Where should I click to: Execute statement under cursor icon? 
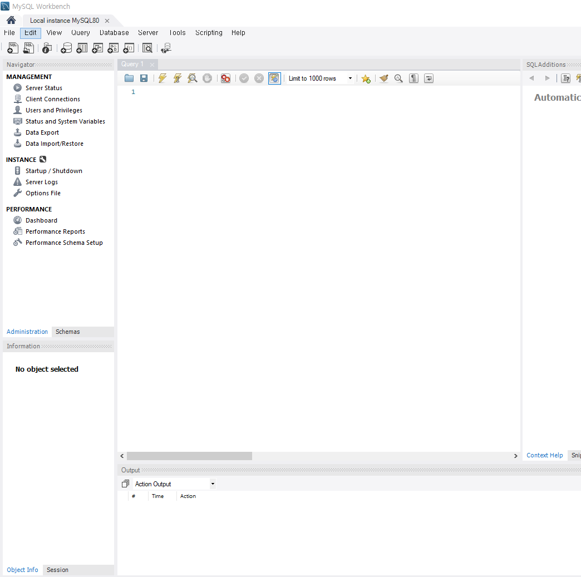point(178,78)
